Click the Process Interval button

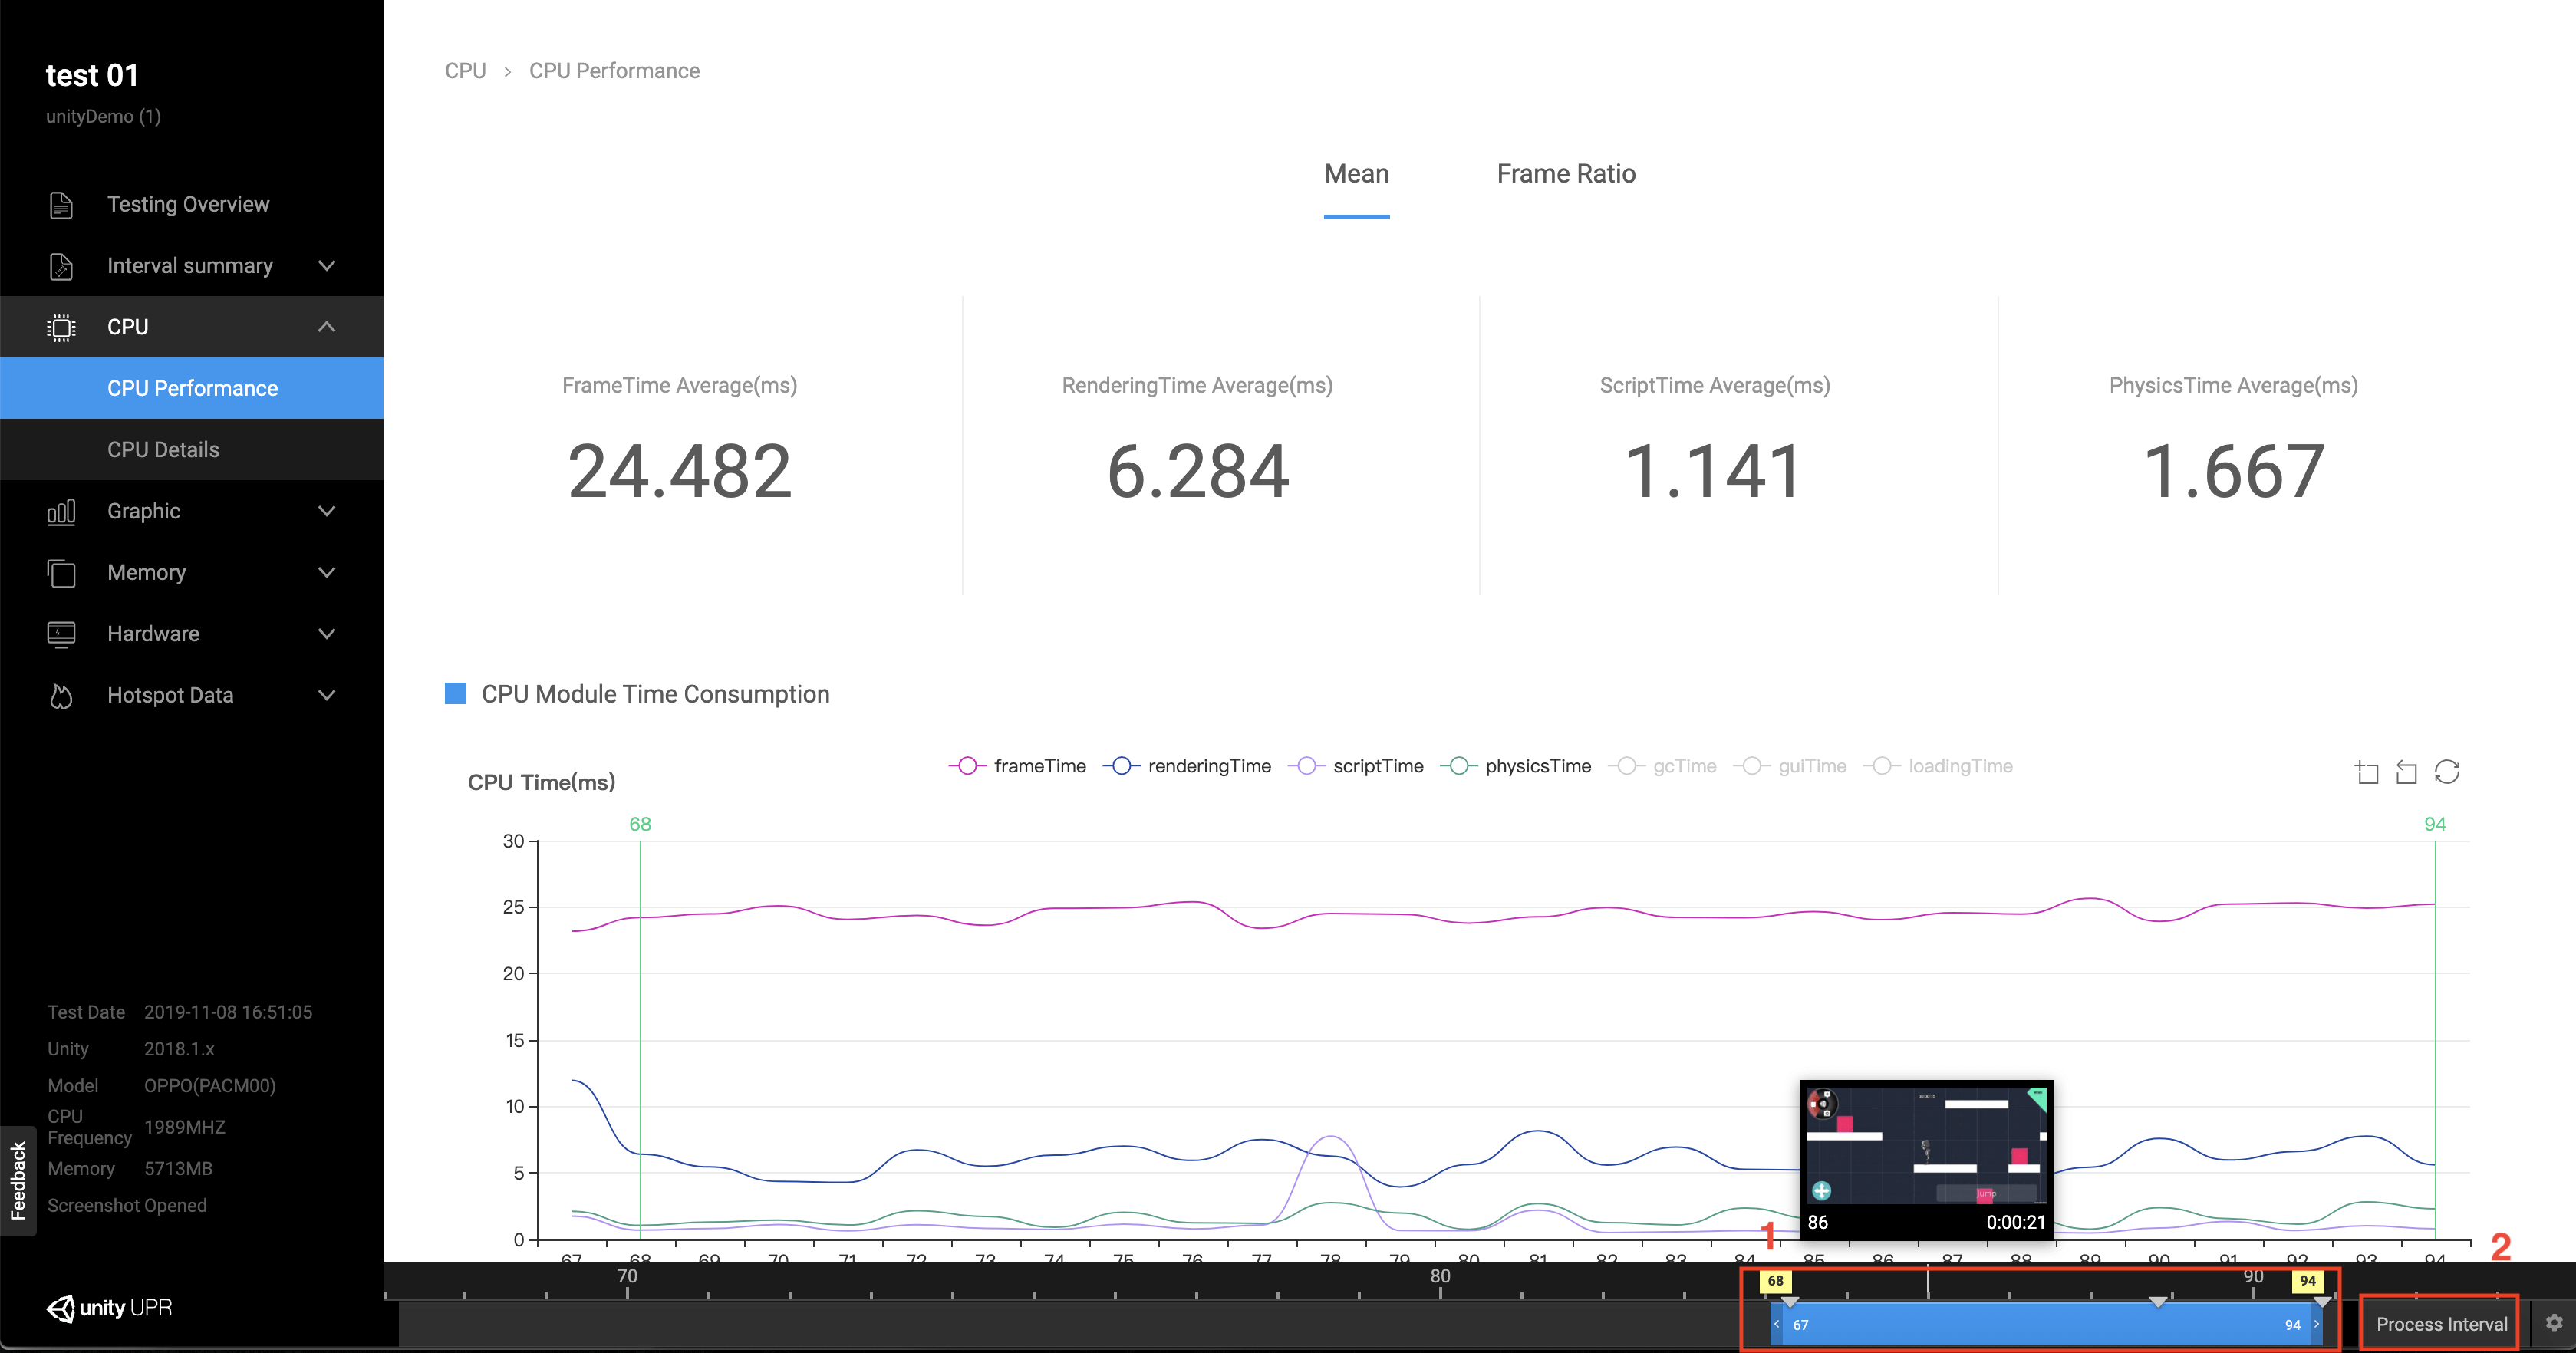[x=2440, y=1324]
